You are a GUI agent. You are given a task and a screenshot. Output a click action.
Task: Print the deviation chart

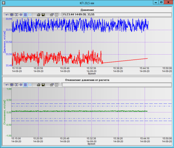[39, 85]
